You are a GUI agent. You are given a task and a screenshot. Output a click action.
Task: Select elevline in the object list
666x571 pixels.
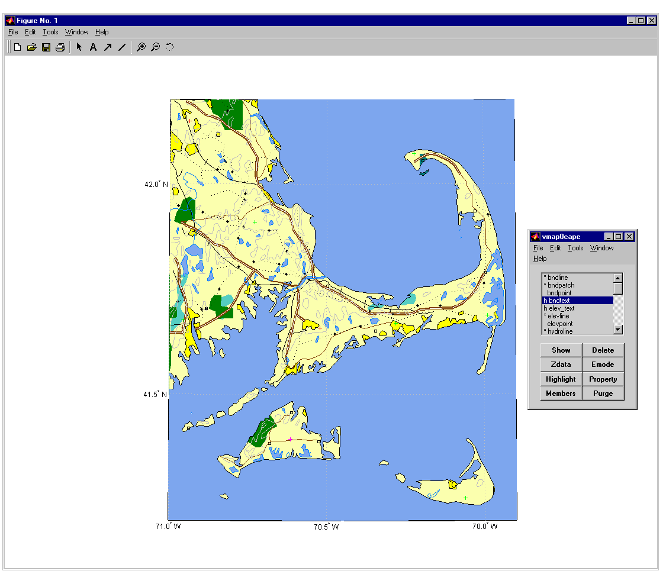[561, 316]
